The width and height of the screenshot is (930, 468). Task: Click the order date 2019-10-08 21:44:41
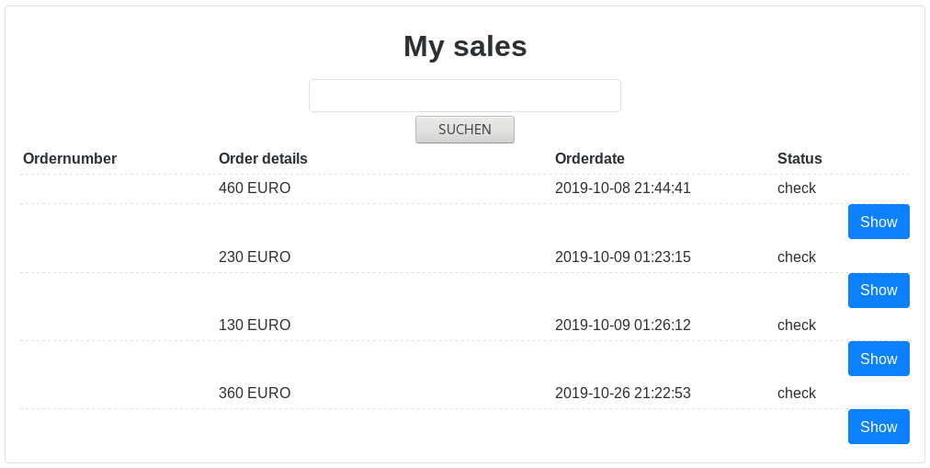click(x=623, y=188)
